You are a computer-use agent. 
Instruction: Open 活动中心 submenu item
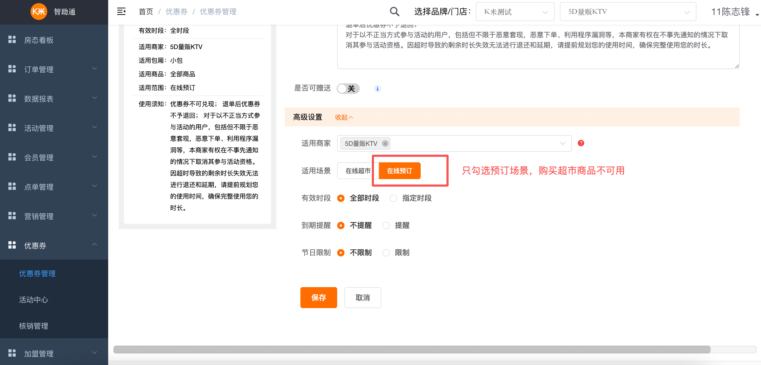point(54,300)
